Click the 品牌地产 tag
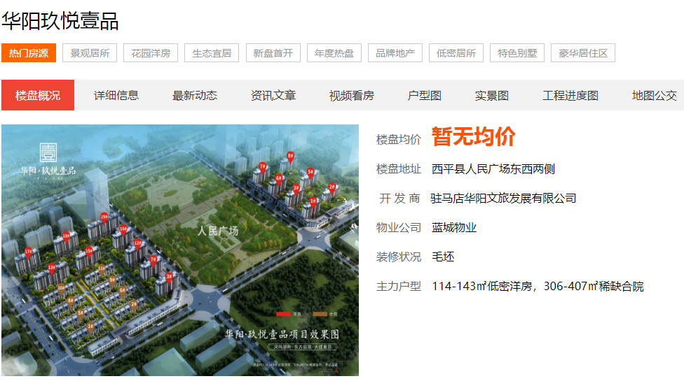The image size is (684, 381). click(395, 53)
